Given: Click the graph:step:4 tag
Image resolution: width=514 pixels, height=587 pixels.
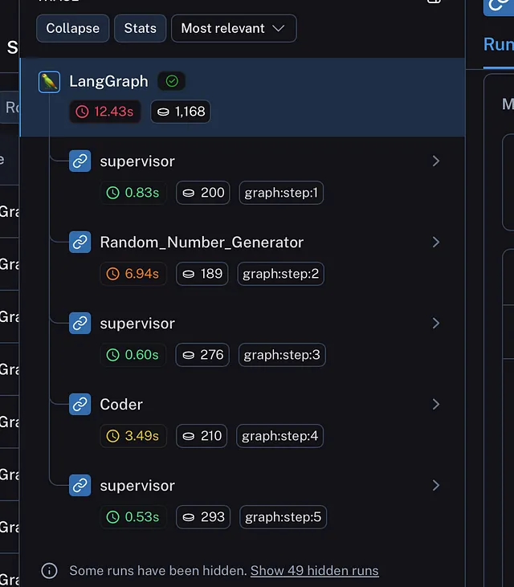Looking at the screenshot, I should [x=279, y=436].
